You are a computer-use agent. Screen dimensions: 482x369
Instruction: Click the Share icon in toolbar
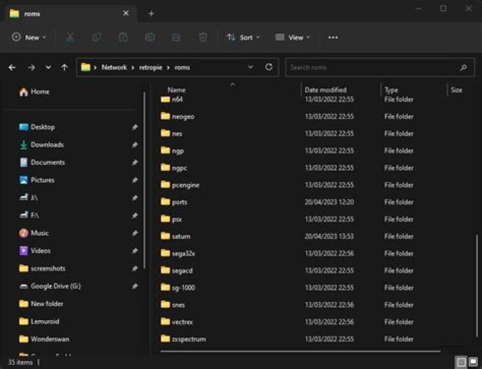176,38
